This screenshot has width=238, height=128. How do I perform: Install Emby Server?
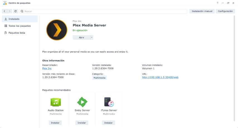(82, 123)
